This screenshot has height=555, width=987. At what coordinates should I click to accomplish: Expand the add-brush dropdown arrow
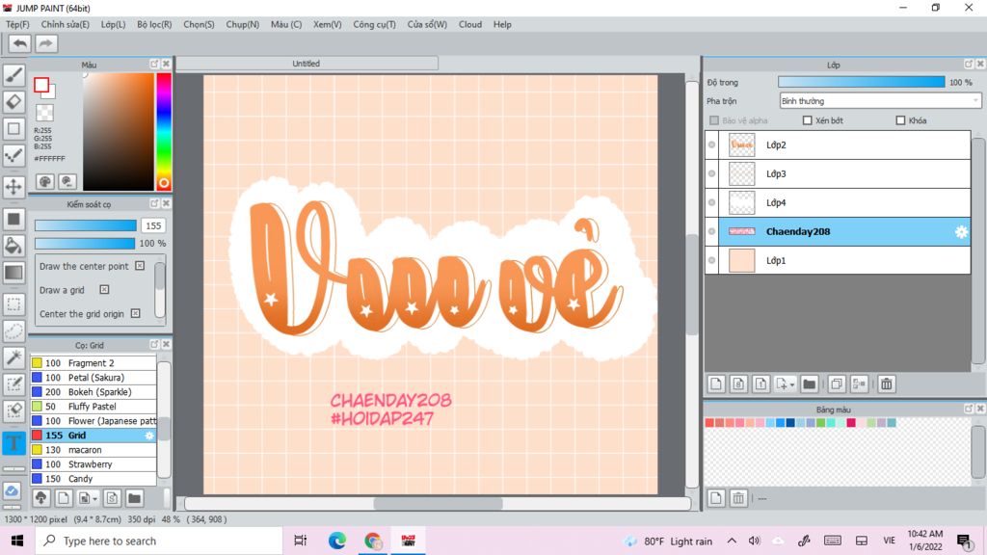95,500
